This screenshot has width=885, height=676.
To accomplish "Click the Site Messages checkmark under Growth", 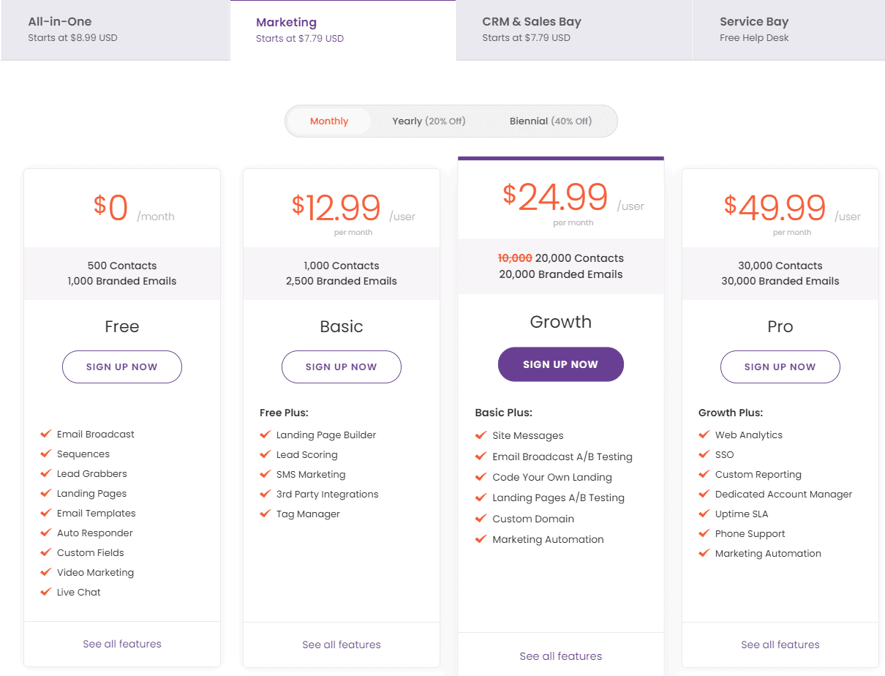I will 481,435.
